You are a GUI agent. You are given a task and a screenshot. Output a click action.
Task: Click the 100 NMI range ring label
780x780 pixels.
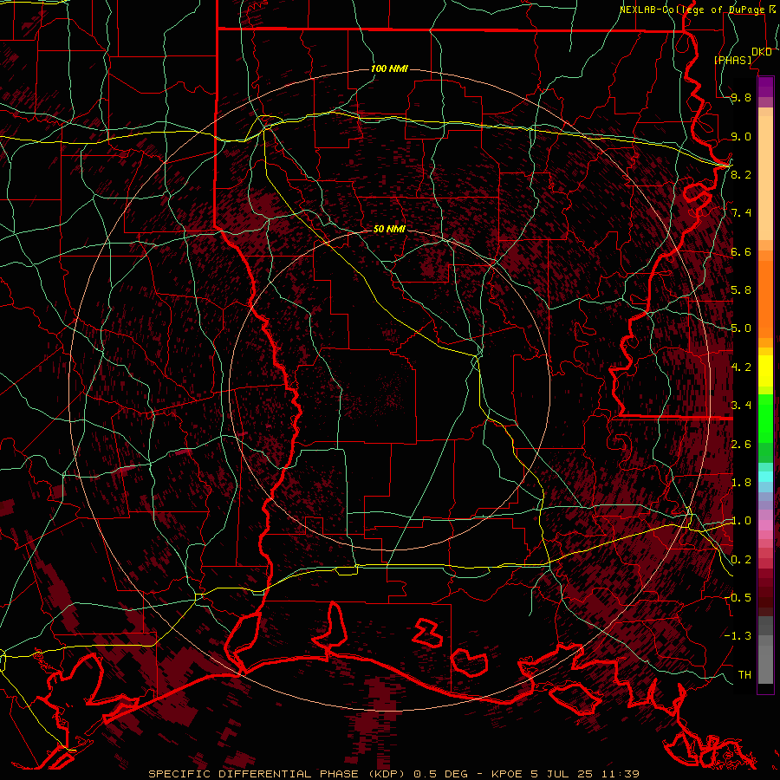point(389,68)
